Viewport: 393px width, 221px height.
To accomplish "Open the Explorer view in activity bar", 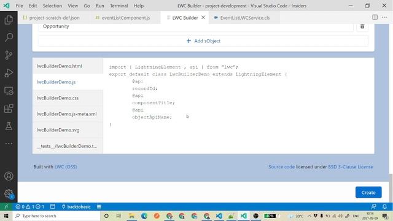I will click(x=9, y=20).
